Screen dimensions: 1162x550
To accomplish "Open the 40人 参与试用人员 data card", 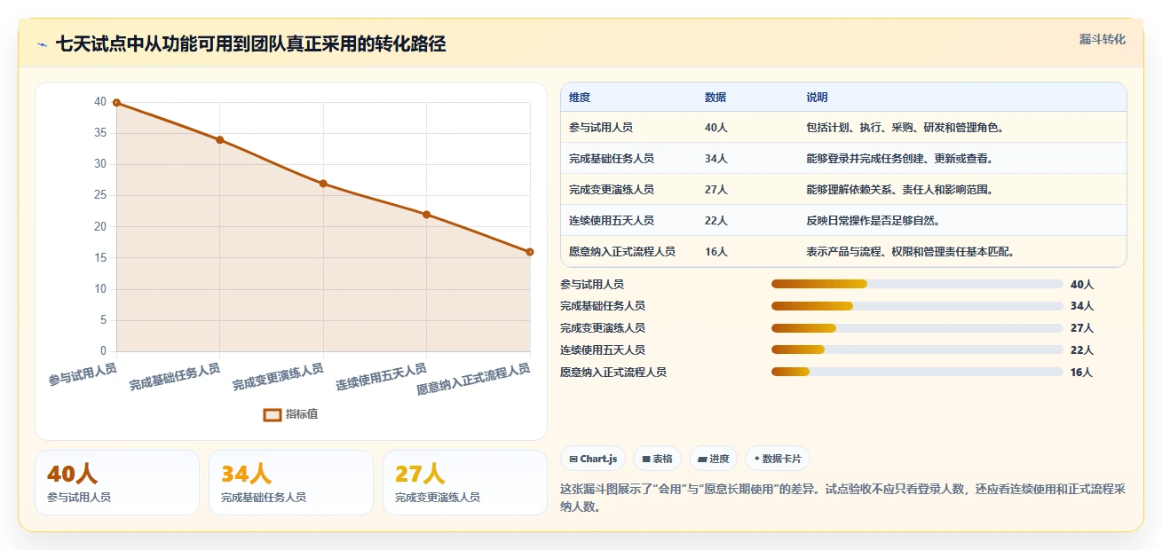I will (117, 483).
